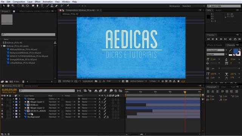Delete selected project item with trash icon
The width and height of the screenshot is (242, 136).
point(23,82)
